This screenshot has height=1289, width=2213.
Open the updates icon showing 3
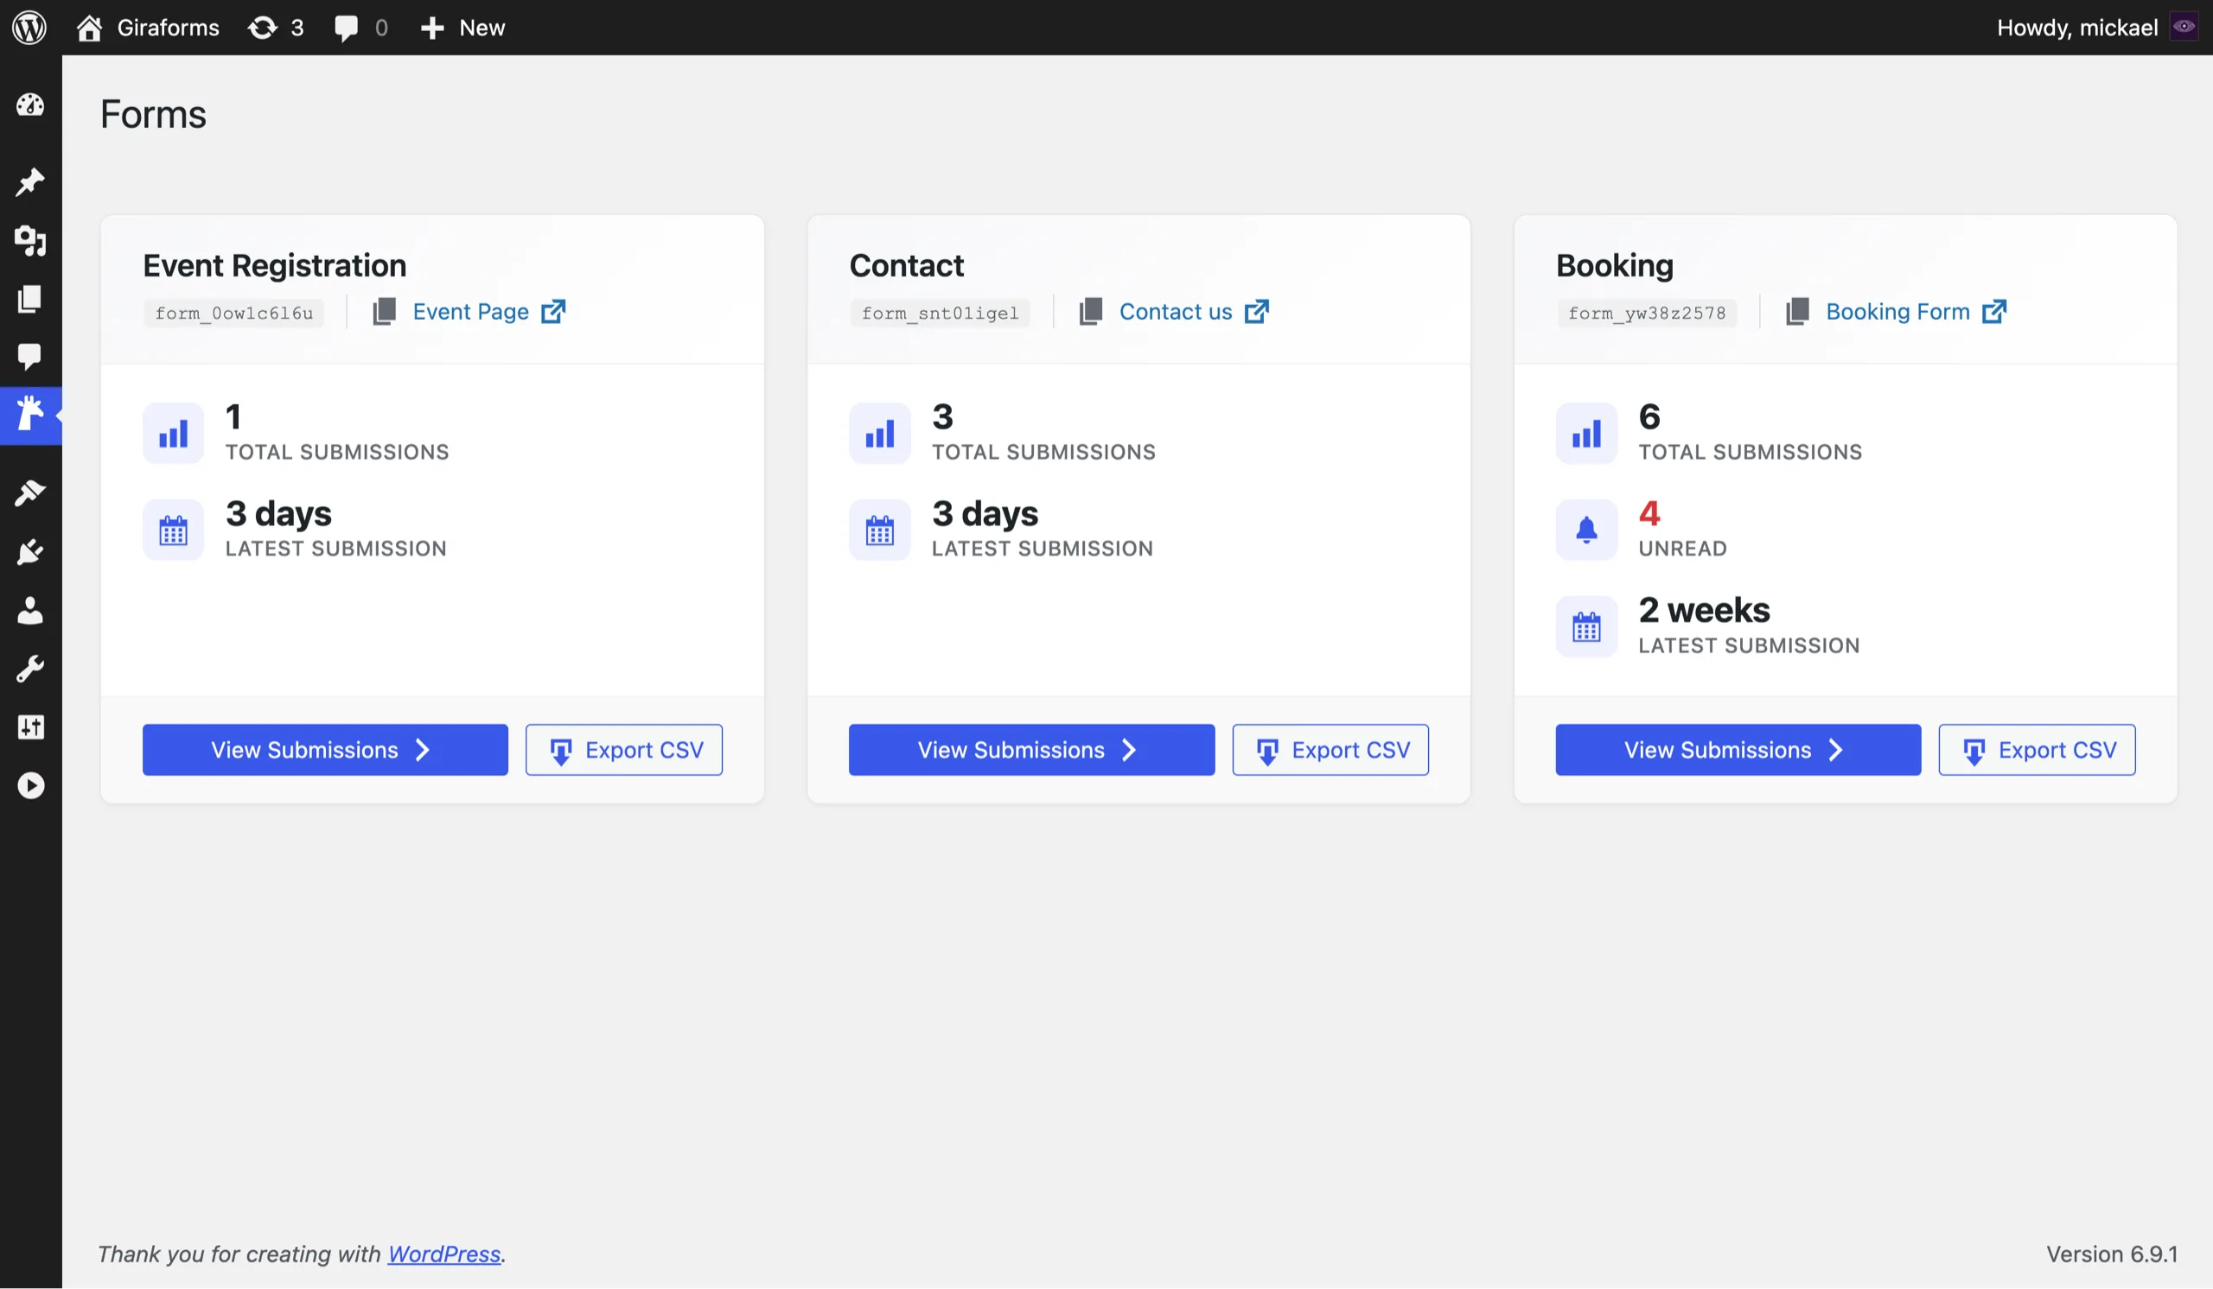point(275,27)
